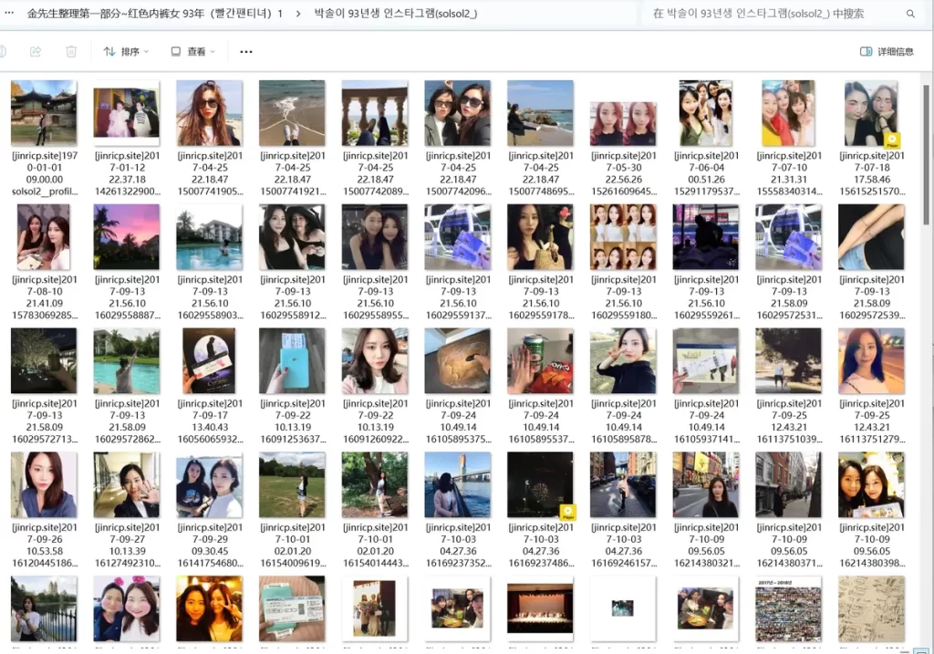
Task: Select file ending 16169246157 thumbnail
Action: click(623, 485)
